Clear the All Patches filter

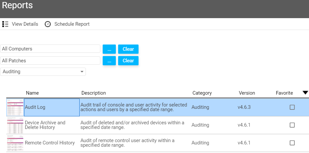click(x=128, y=61)
